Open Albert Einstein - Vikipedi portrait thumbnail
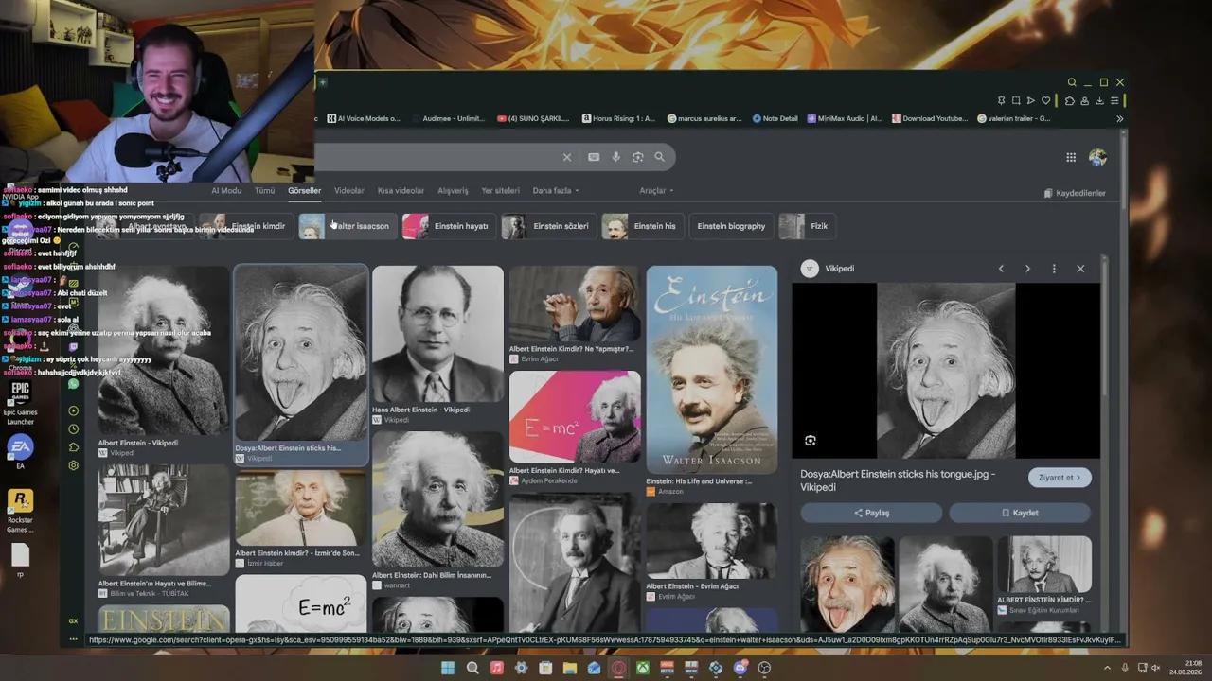The image size is (1212, 681). 164,351
